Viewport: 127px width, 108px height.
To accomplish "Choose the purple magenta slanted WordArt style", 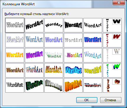I will [34, 55].
